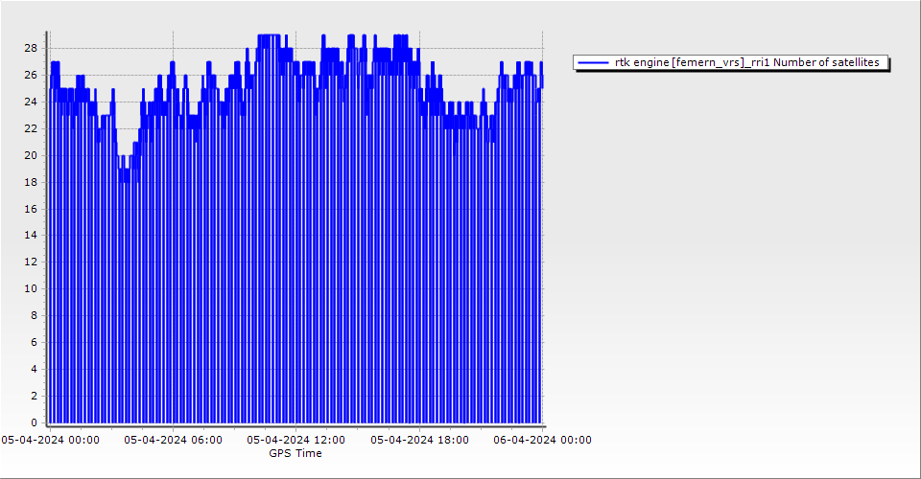921x479 pixels.
Task: Click the '06-04-2024 00:00' x-axis label
Action: [x=542, y=440]
